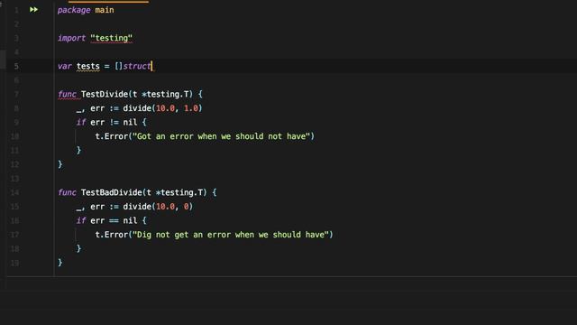
Task: Click the function name TestDivide
Action: coord(105,94)
